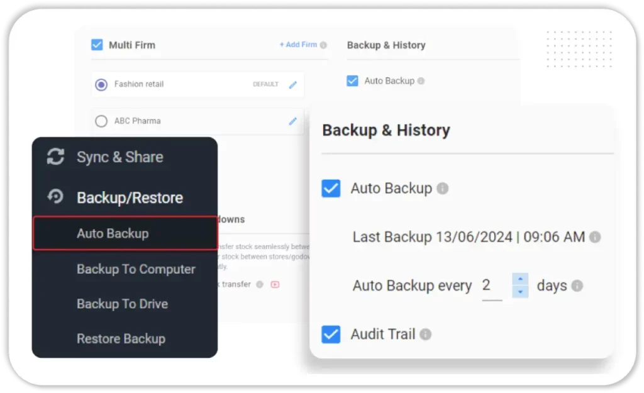Image resolution: width=644 pixels, height=393 pixels.
Task: Toggle the Audit Trail checkbox
Action: coord(331,335)
